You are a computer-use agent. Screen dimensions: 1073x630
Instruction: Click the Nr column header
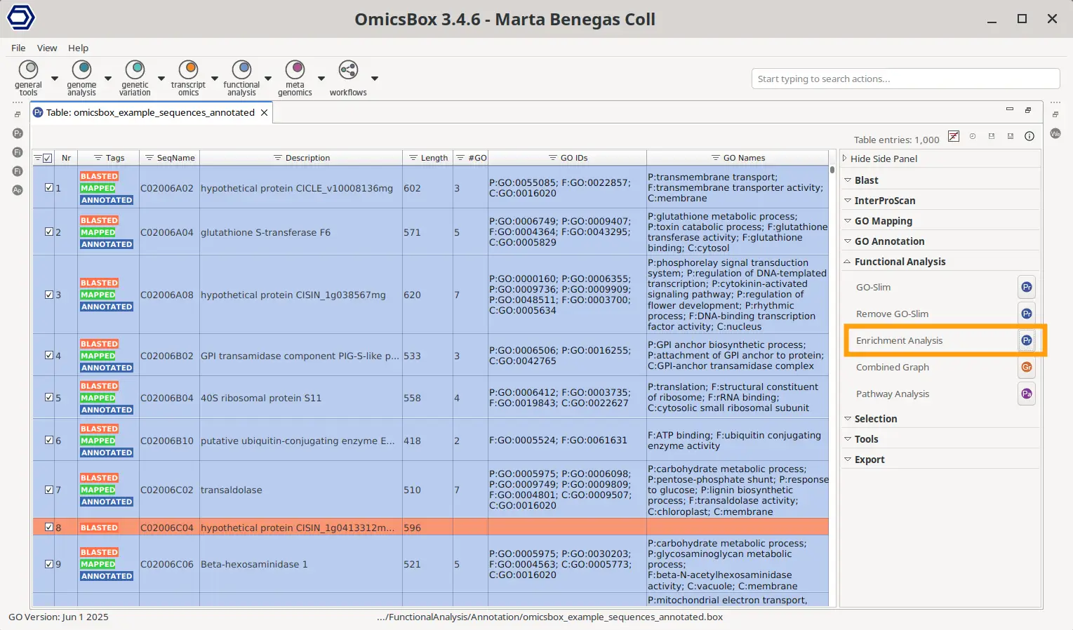click(66, 158)
